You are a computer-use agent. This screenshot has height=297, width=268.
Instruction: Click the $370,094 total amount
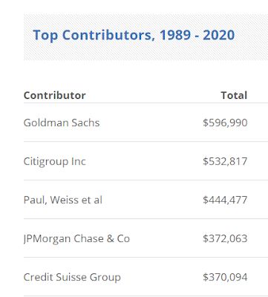click(x=225, y=277)
